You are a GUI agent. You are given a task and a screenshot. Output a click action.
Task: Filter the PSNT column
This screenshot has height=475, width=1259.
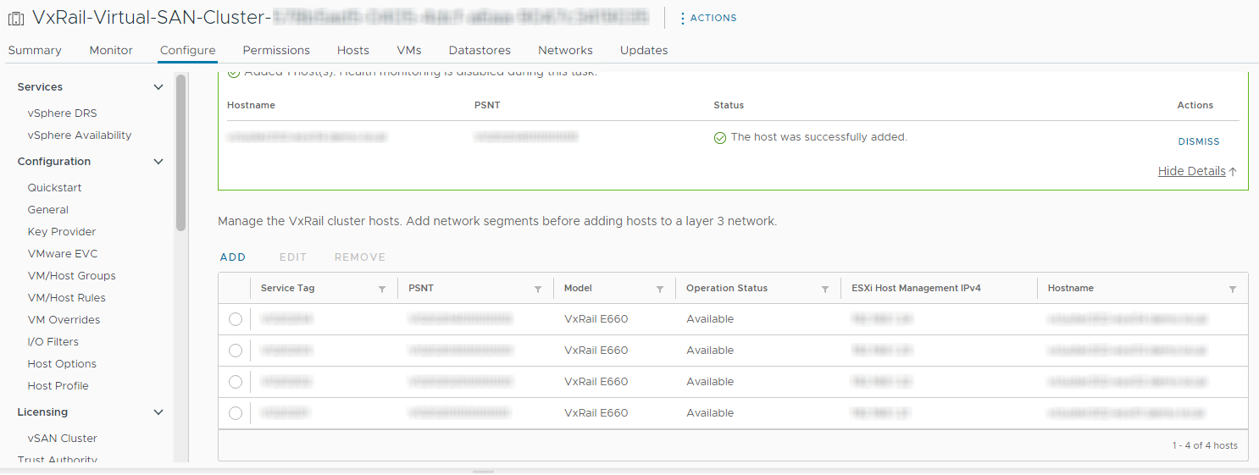(538, 289)
